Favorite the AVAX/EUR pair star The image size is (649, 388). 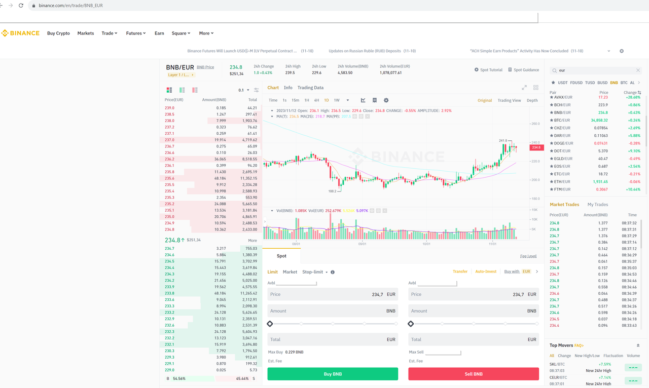(552, 97)
